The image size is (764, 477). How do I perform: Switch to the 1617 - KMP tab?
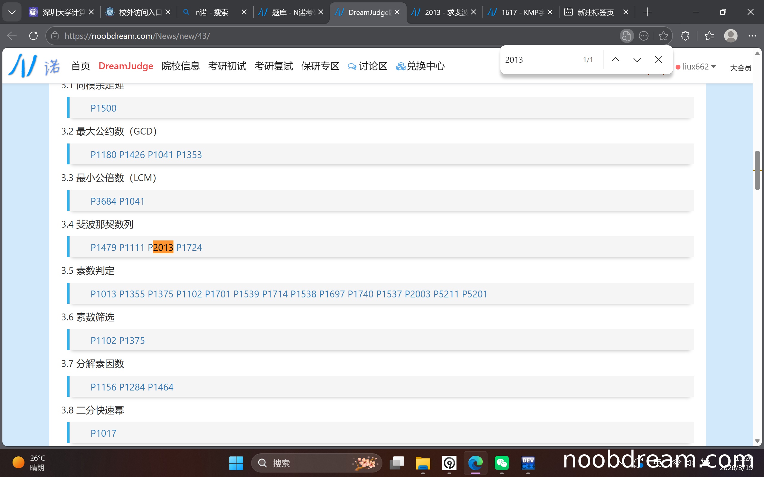coord(518,12)
